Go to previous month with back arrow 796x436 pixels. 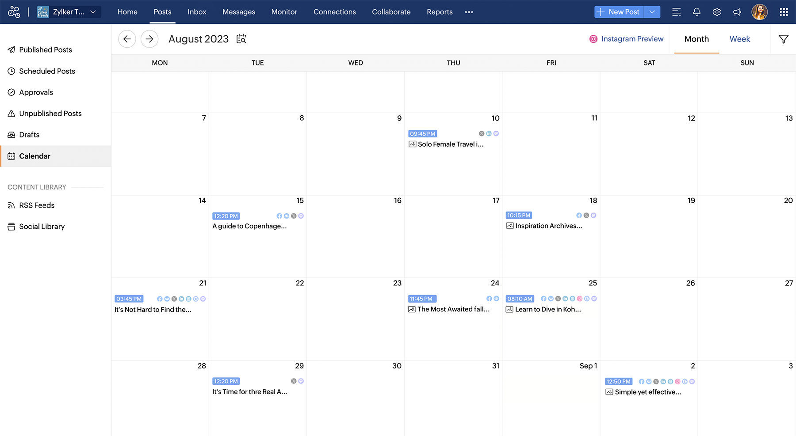coord(127,39)
